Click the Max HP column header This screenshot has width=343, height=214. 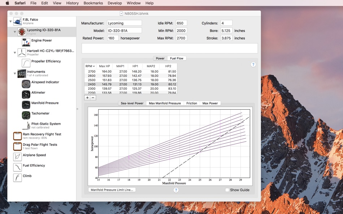point(105,66)
